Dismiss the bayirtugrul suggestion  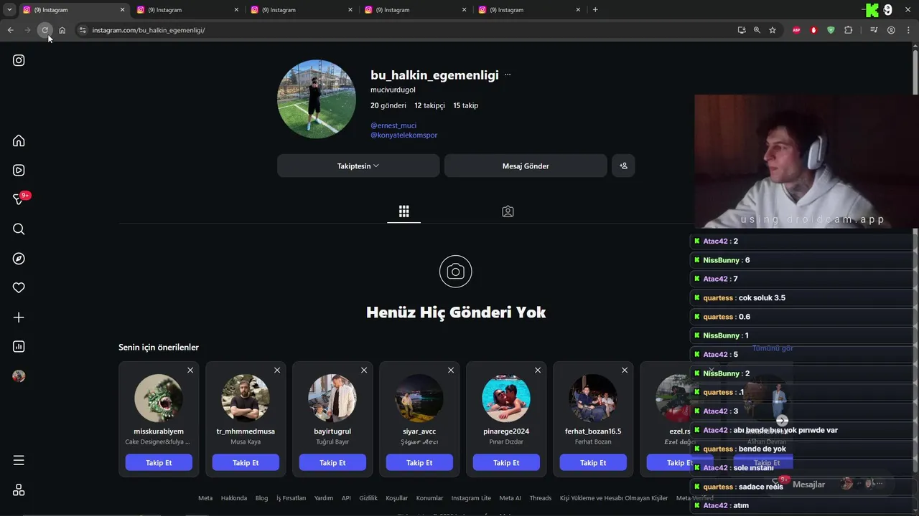pyautogui.click(x=364, y=371)
